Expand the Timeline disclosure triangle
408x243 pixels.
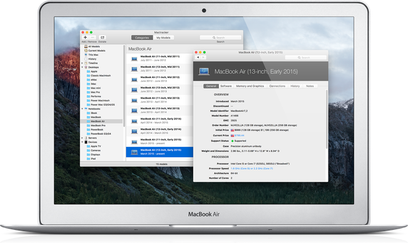click(82, 63)
